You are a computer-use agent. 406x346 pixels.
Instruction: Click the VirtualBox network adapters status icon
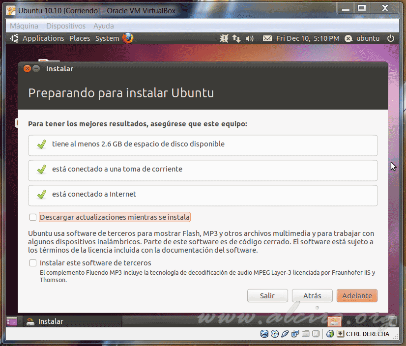pos(295,334)
